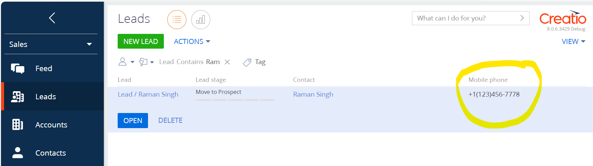Viewport: 593px width, 166px height.
Task: Click the Feed chat bubbles icon
Action: 18,68
